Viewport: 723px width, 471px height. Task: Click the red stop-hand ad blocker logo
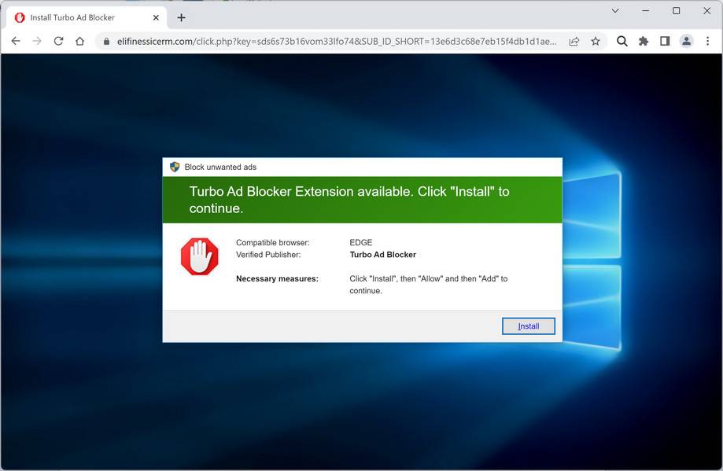pyautogui.click(x=199, y=256)
